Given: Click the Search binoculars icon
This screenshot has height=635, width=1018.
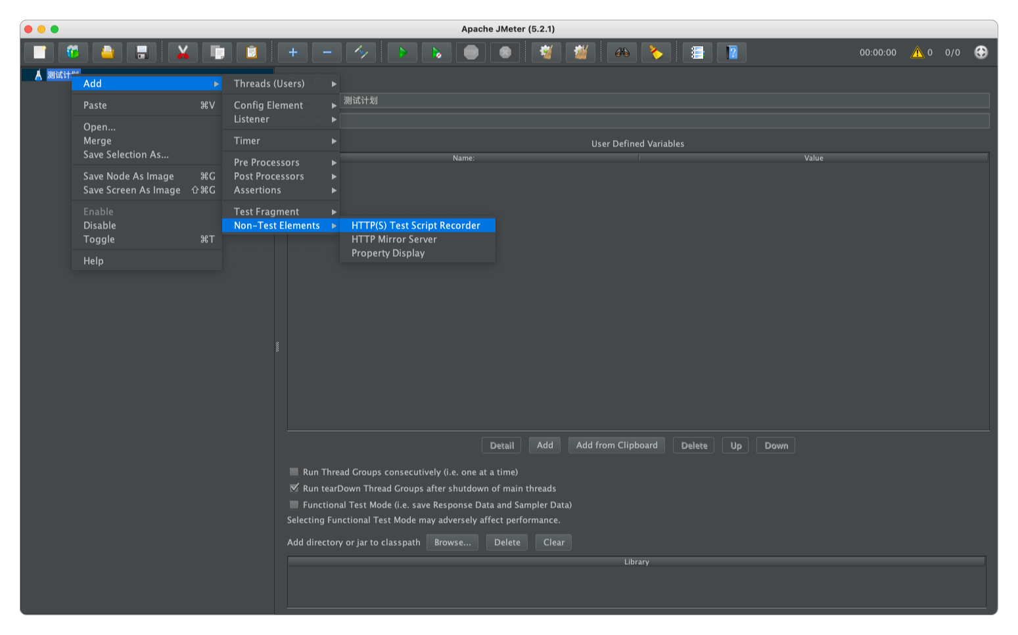Looking at the screenshot, I should tap(622, 53).
